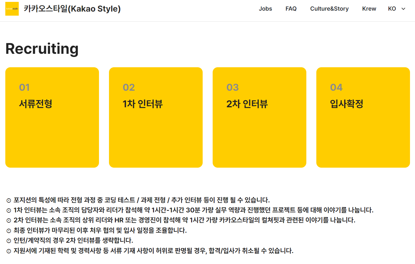Click the number 01 on the first card

click(x=24, y=87)
